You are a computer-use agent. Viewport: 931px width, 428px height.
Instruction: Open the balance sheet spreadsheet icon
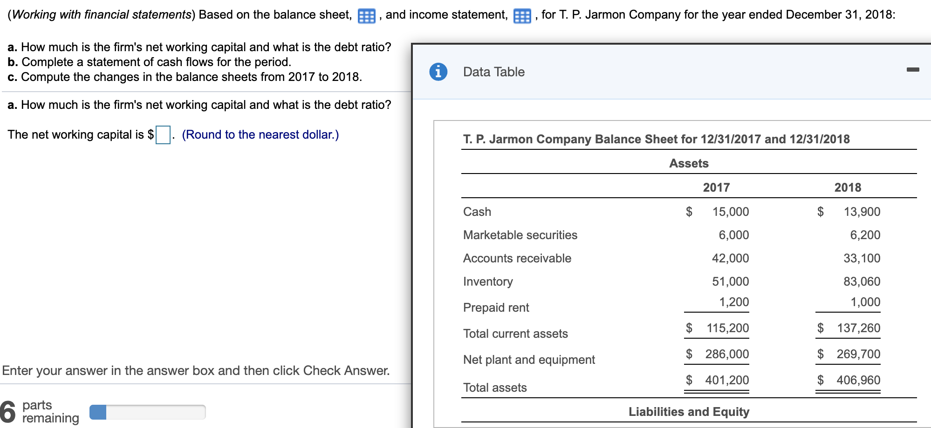pos(368,15)
